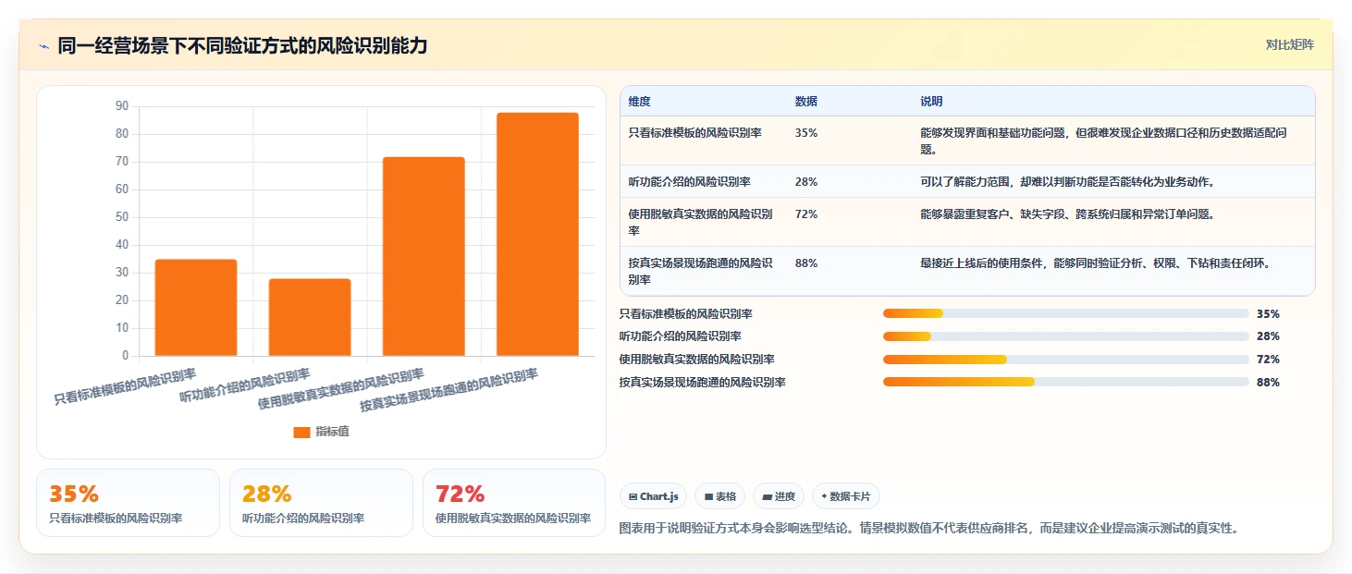
Task: Click the 72% value in the table
Action: pos(805,214)
